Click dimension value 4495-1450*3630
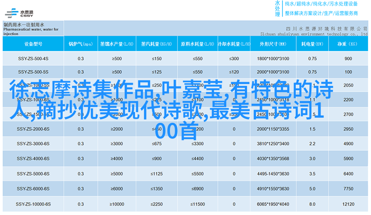Viewport: 371px width, 215px height. tap(273, 174)
